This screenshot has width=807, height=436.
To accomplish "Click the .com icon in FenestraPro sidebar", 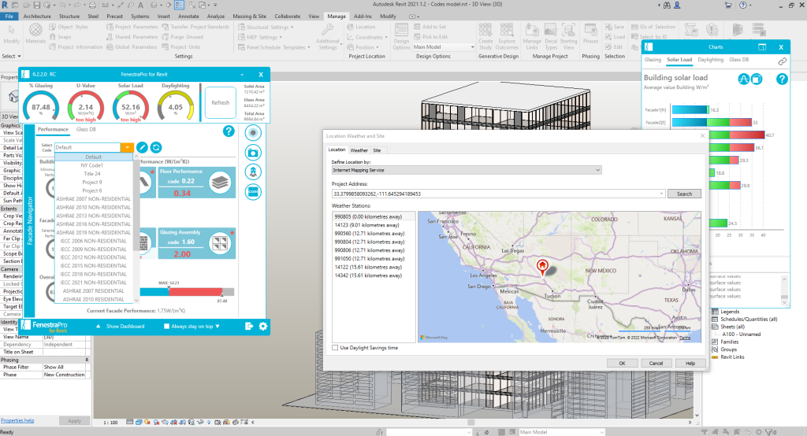I will click(x=253, y=192).
